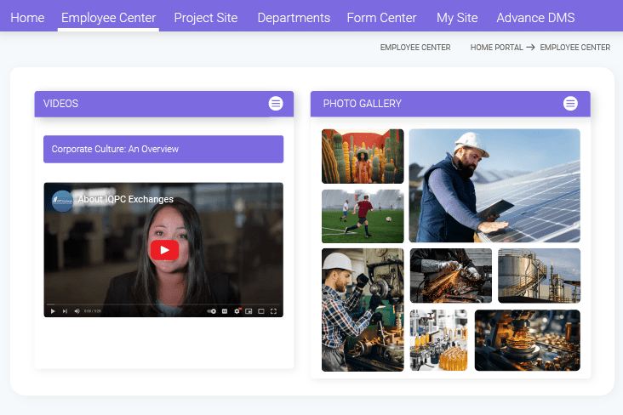The image size is (623, 415).
Task: Switch to the Form Center tab
Action: pos(381,18)
